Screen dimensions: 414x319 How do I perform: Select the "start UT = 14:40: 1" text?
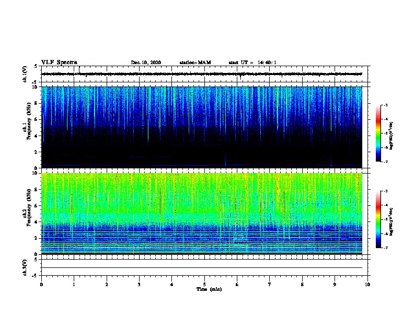click(252, 63)
